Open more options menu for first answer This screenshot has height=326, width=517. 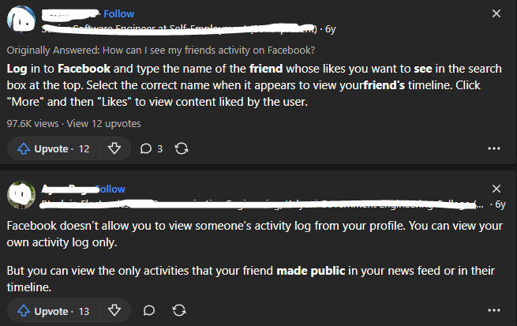(493, 148)
